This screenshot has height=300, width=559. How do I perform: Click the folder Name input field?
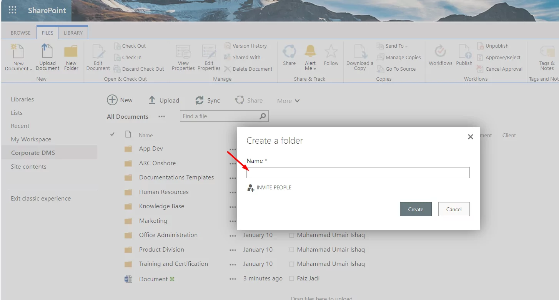point(358,172)
